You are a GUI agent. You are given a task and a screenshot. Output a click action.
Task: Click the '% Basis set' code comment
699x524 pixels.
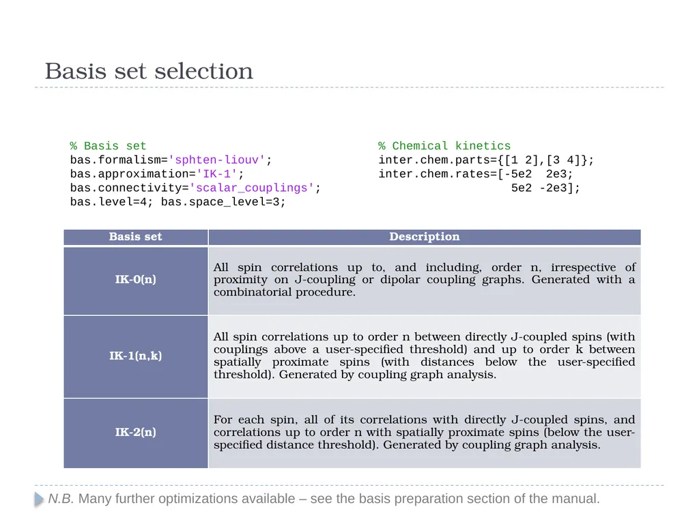click(108, 146)
